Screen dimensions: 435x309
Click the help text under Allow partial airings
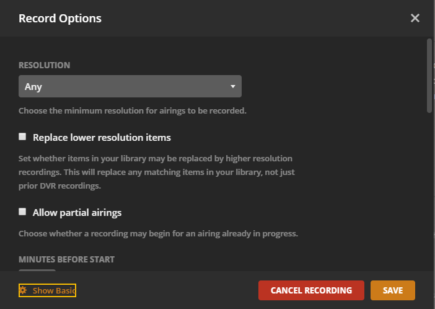(x=158, y=234)
